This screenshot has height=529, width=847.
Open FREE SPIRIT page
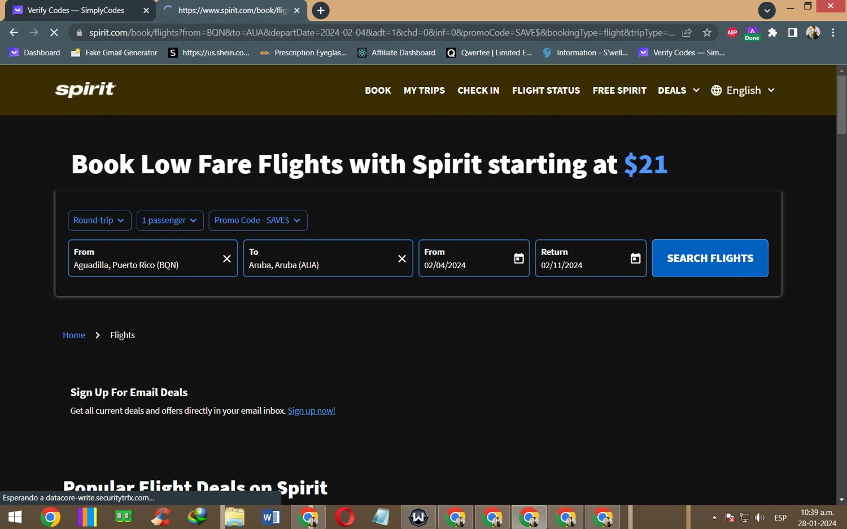point(619,90)
